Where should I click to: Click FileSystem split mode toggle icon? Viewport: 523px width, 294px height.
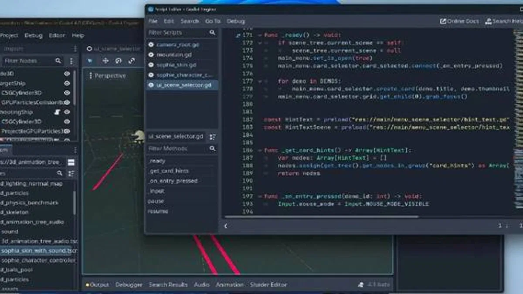tap(71, 162)
